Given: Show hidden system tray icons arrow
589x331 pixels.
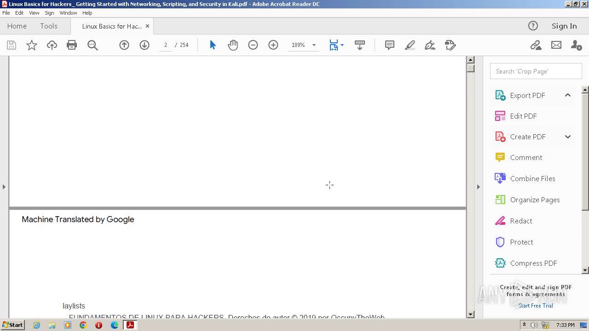Looking at the screenshot, I should click(x=524, y=325).
